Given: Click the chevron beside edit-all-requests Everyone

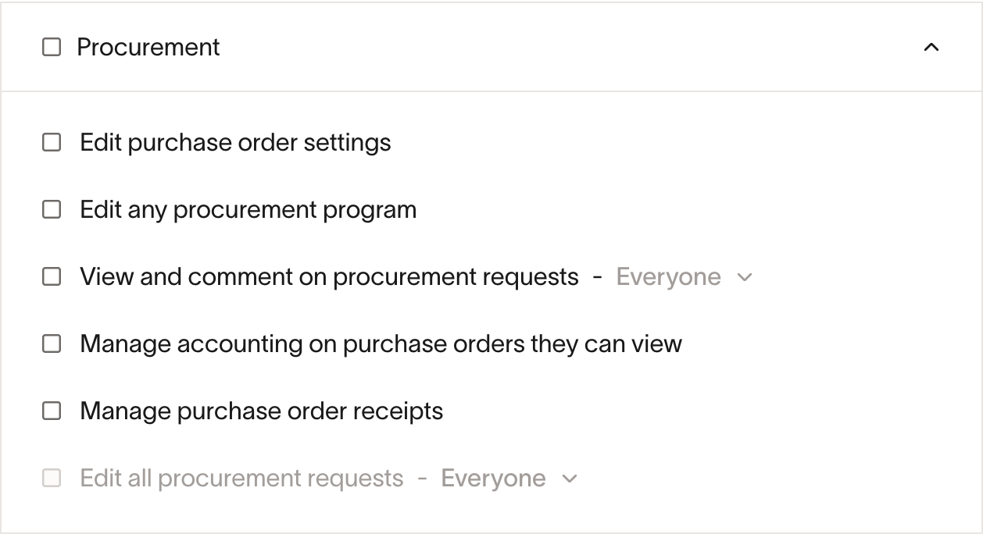Looking at the screenshot, I should click(570, 479).
